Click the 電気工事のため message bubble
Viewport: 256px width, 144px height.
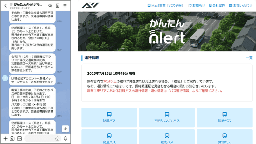[32, 102]
